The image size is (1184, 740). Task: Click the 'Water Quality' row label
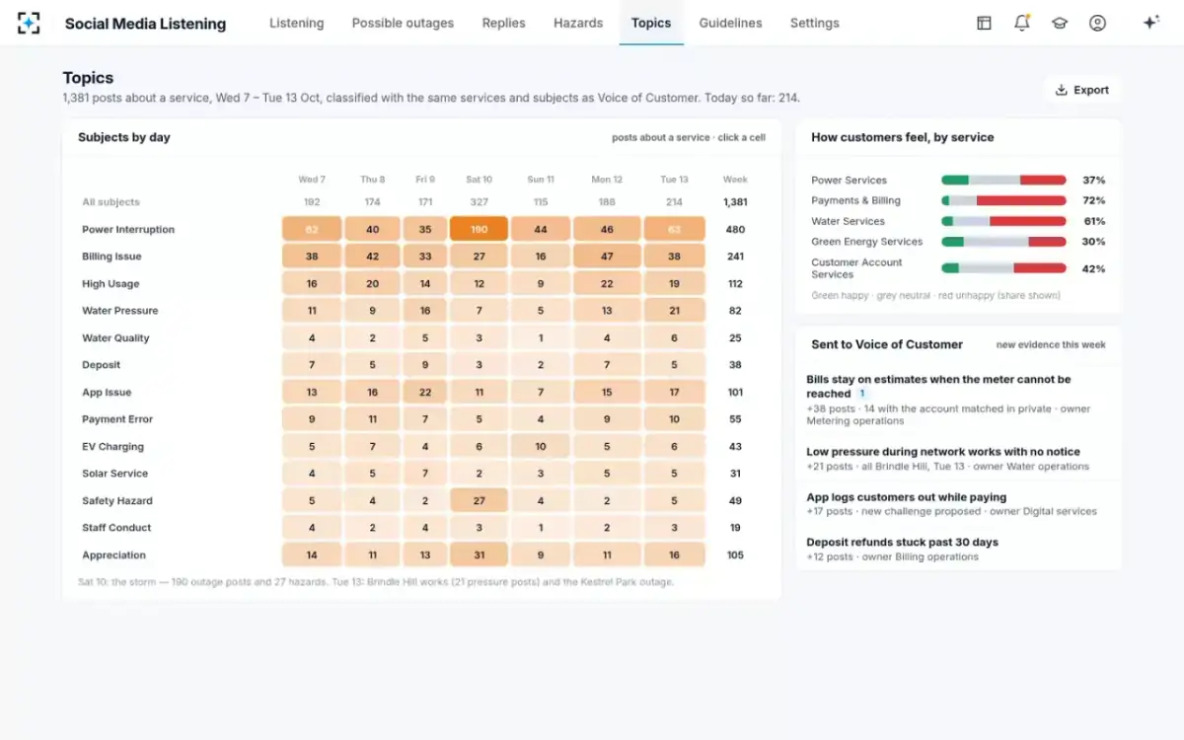coord(115,338)
